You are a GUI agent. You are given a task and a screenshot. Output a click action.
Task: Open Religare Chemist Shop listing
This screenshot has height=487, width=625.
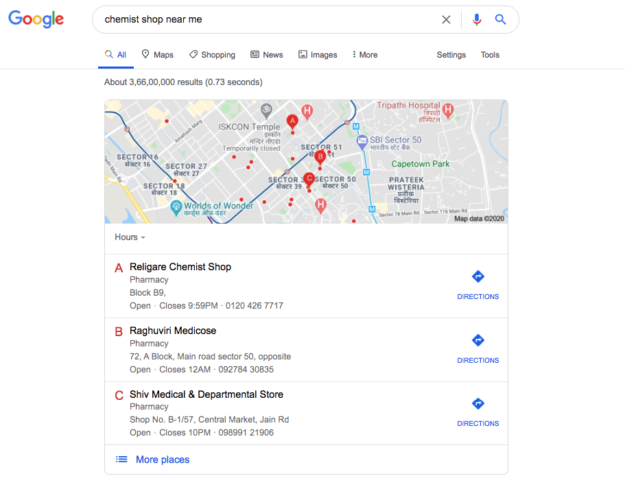coord(180,267)
